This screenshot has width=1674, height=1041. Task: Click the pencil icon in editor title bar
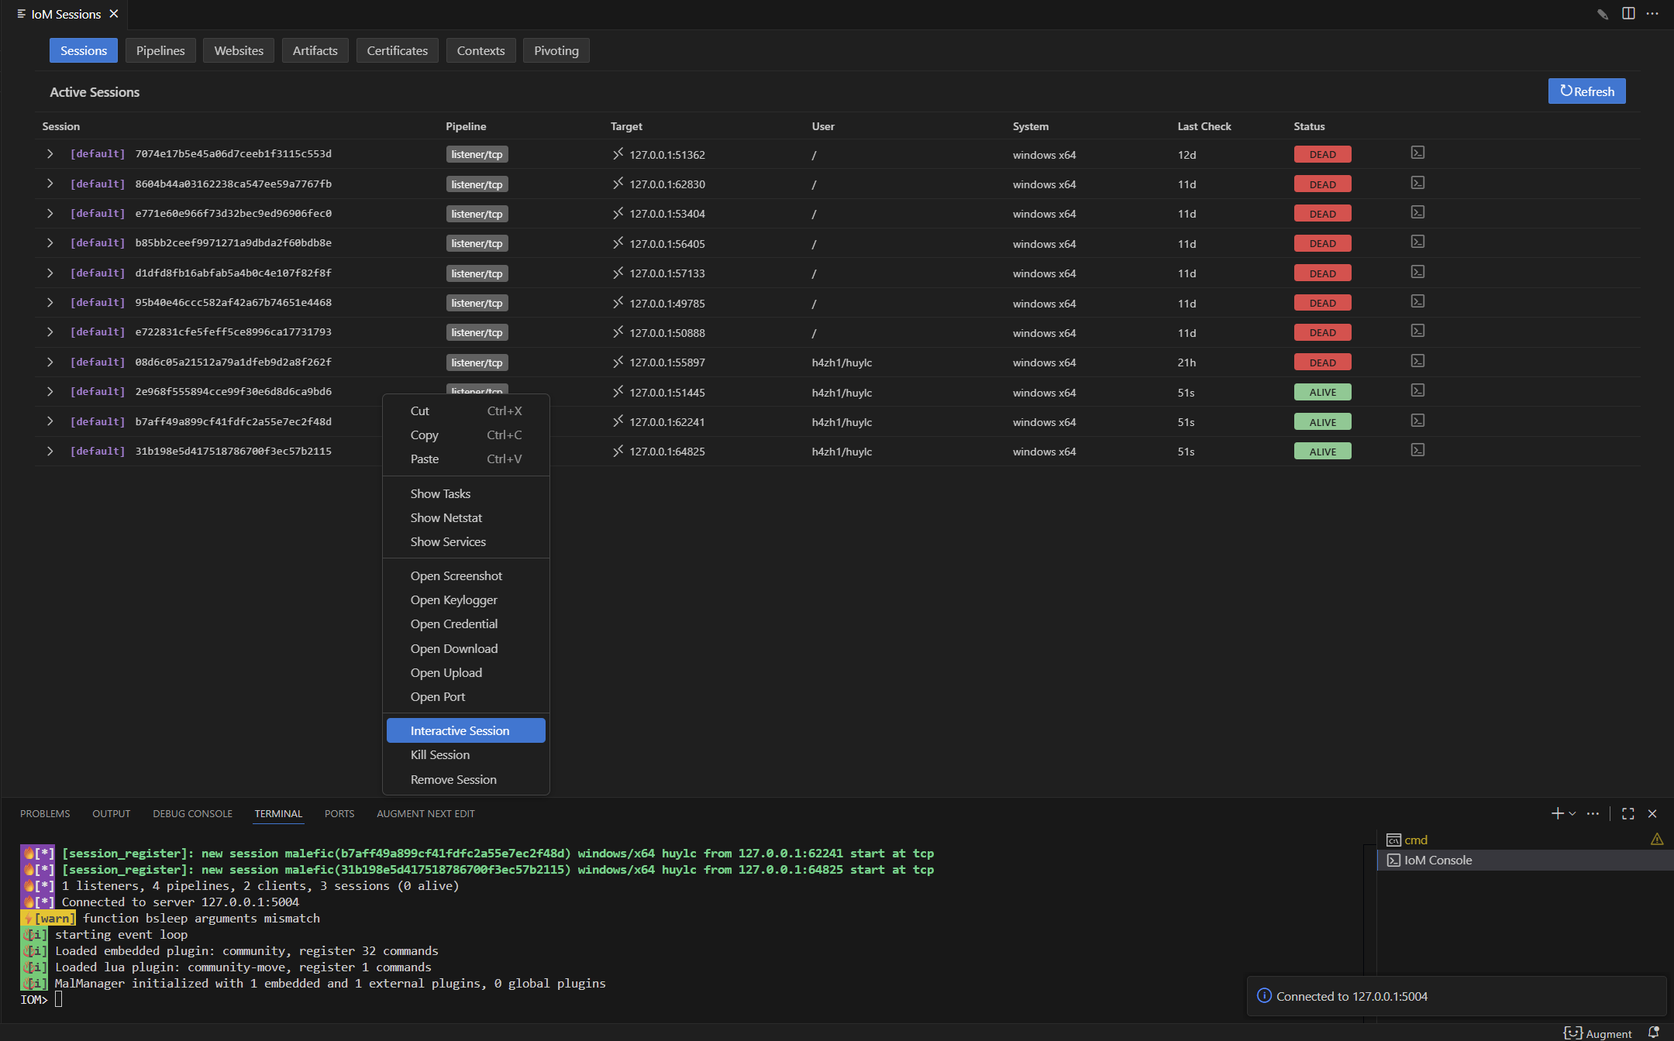pos(1603,14)
